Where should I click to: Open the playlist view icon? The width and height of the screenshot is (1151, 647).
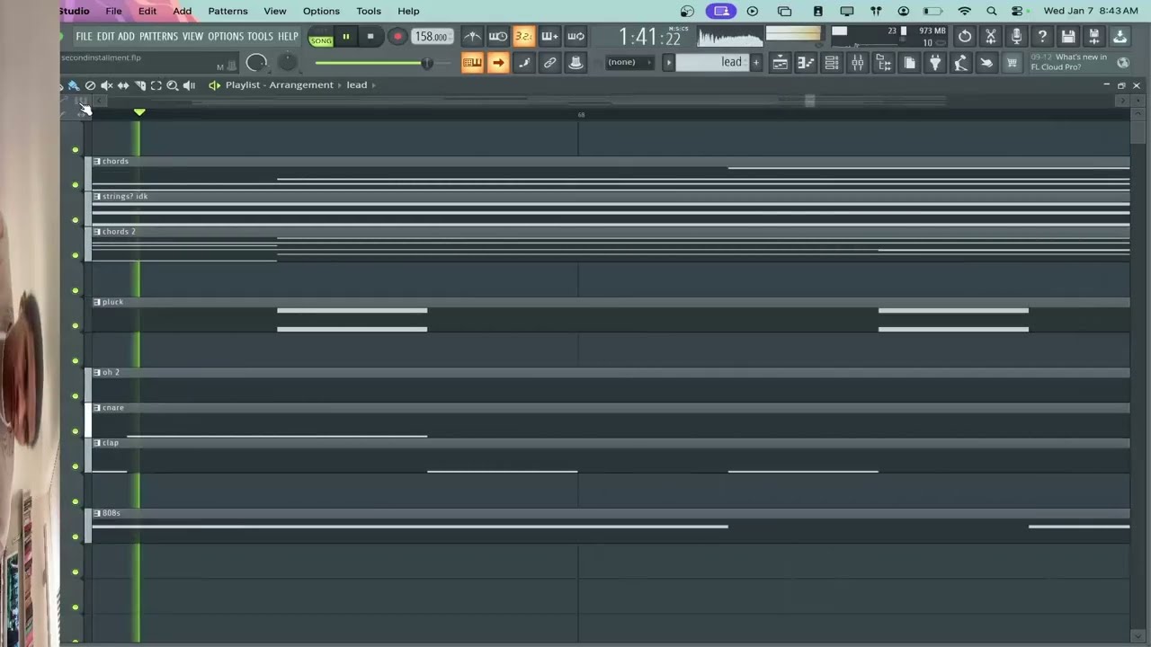pos(780,63)
